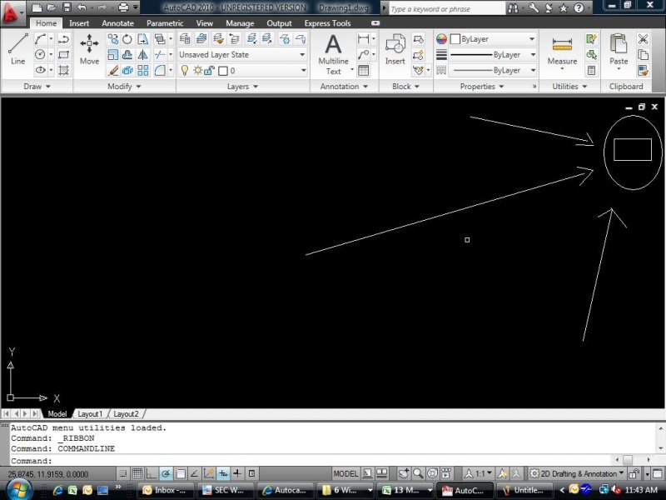Pick the Stretch tool in Modify panel
666x500 pixels.
click(x=142, y=39)
